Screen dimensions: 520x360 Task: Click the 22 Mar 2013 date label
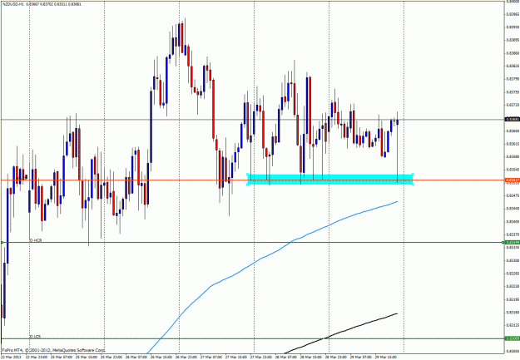[x=10, y=357]
